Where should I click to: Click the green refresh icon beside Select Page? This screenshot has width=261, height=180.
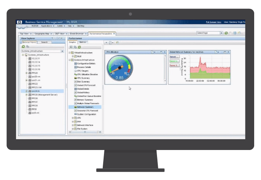pos(226,33)
